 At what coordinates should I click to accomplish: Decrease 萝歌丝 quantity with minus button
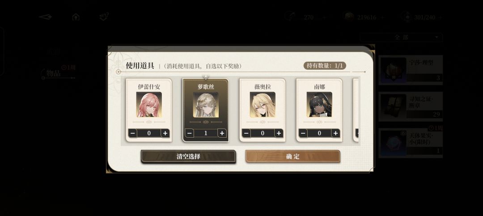coord(189,133)
